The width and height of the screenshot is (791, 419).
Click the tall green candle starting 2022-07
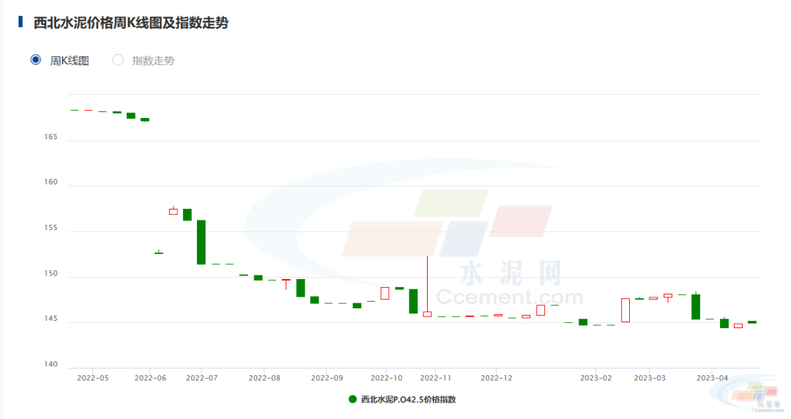(201, 242)
